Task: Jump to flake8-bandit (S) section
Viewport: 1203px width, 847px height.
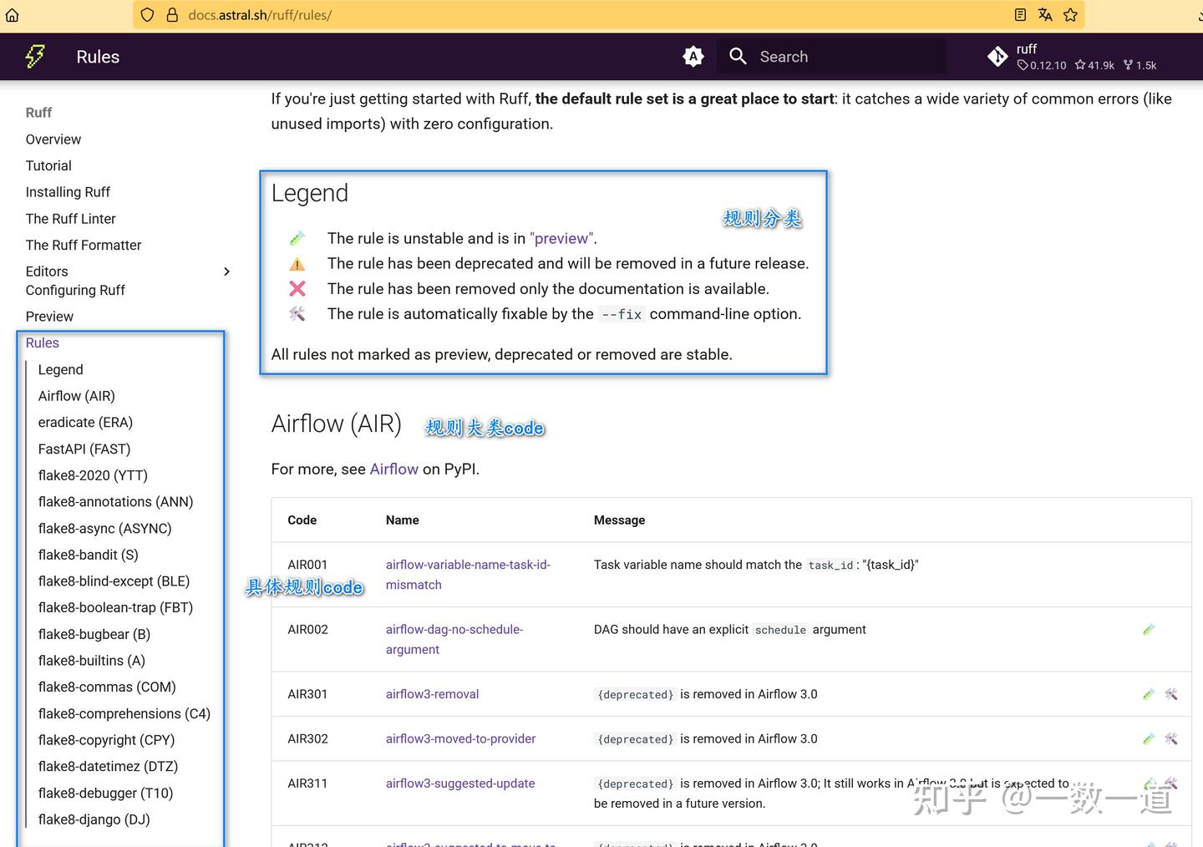Action: coord(89,555)
